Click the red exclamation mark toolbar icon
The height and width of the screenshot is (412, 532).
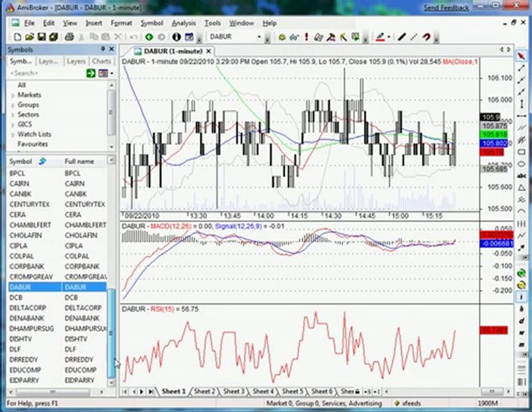coord(307,37)
